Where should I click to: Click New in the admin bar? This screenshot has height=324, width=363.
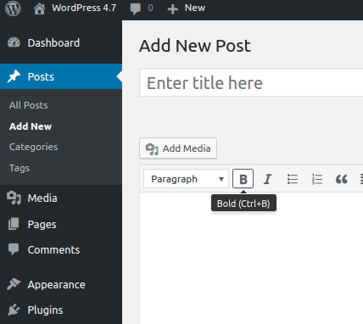click(195, 8)
